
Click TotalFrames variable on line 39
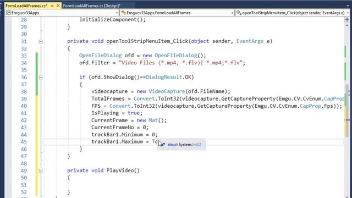[x=108, y=98]
